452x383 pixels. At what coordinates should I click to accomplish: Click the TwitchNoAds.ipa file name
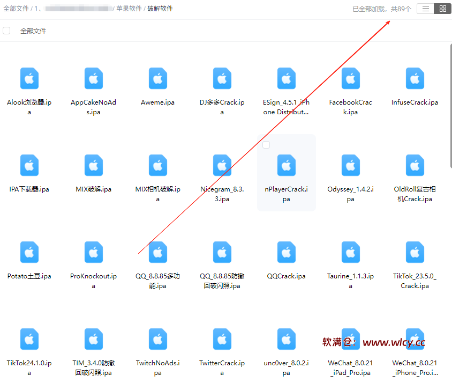click(x=157, y=367)
